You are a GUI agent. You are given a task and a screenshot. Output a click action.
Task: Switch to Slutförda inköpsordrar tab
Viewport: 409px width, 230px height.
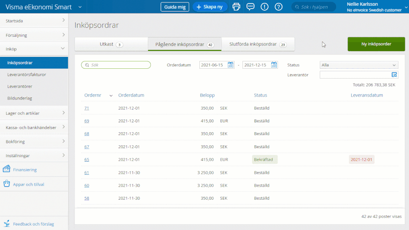[x=258, y=44]
